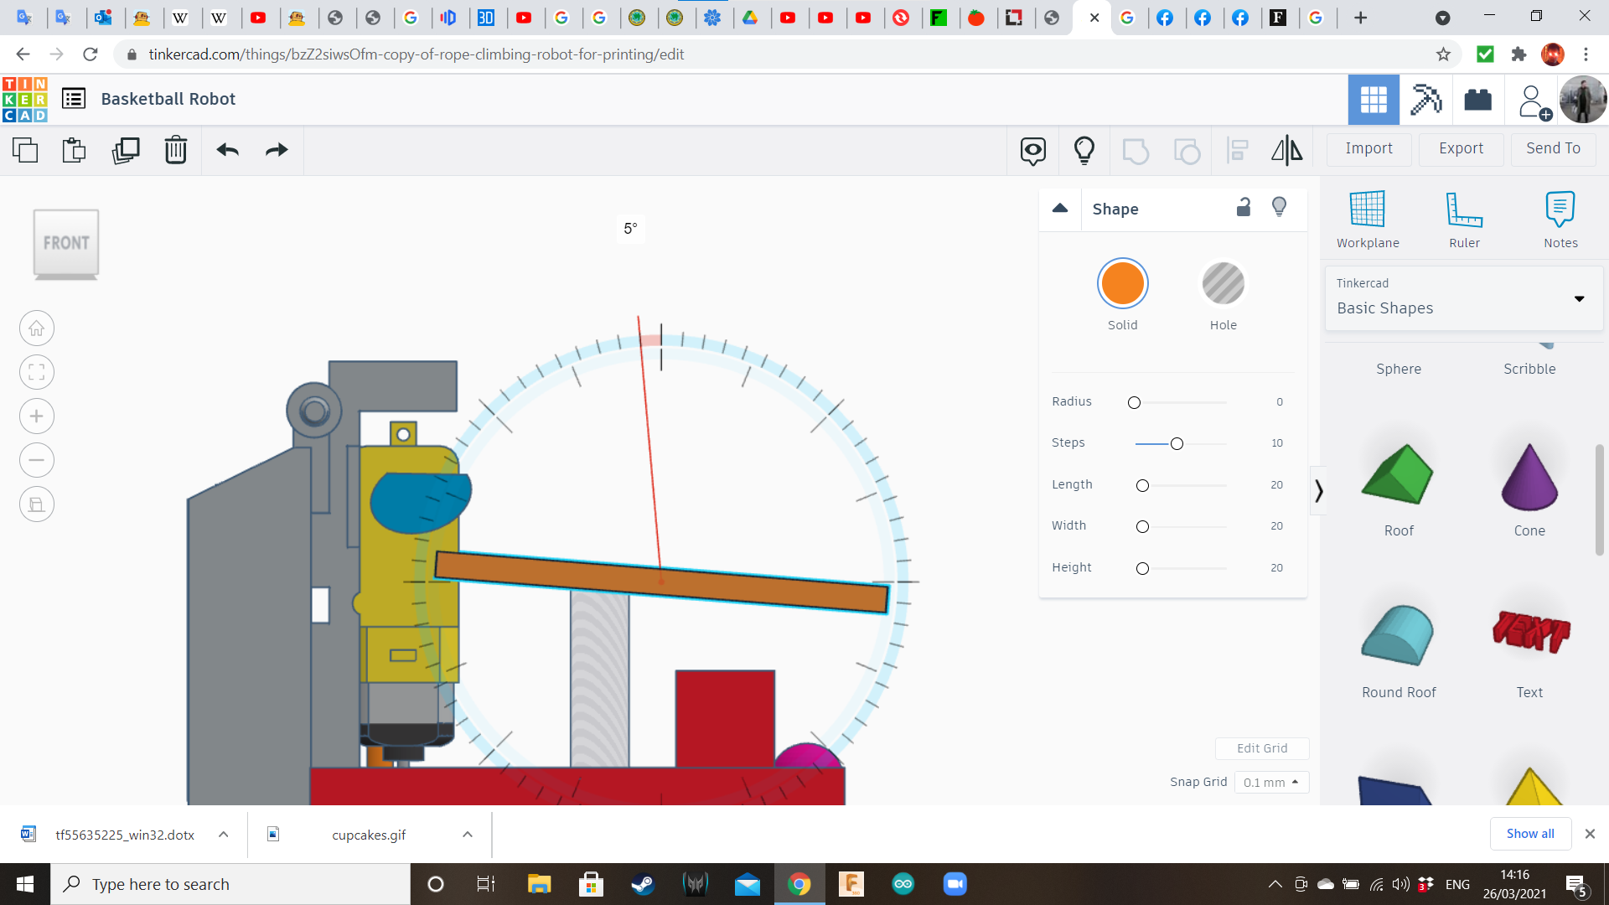The height and width of the screenshot is (905, 1609).
Task: Change the Snap Grid value
Action: point(1270,782)
